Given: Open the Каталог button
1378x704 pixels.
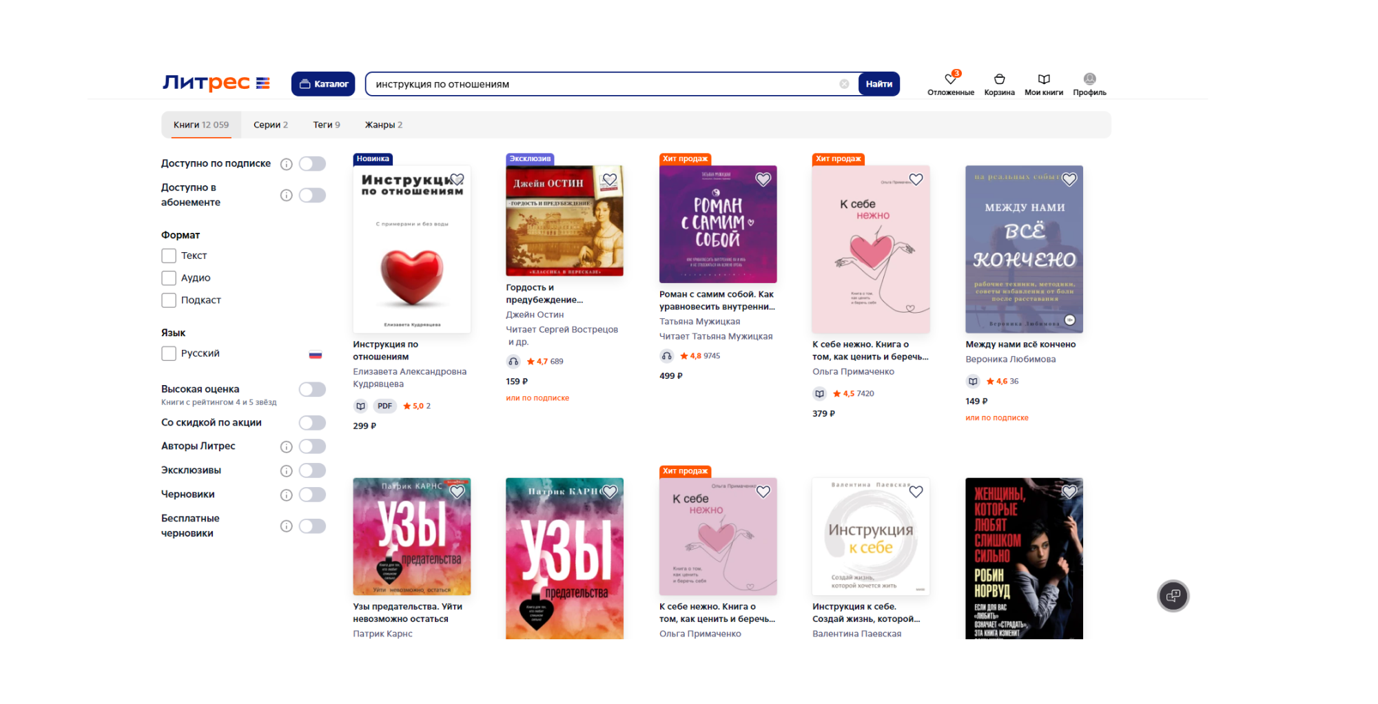Looking at the screenshot, I should click(323, 84).
